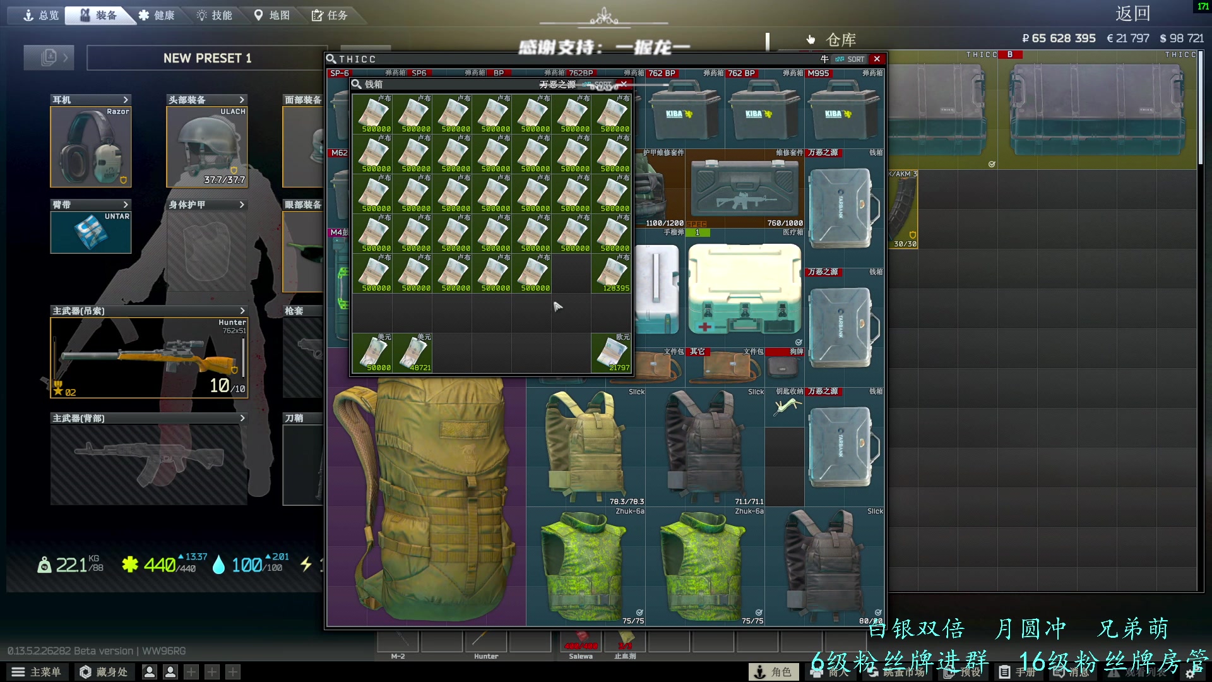
Task: Select the wide THICC case in stash
Action: click(1097, 109)
